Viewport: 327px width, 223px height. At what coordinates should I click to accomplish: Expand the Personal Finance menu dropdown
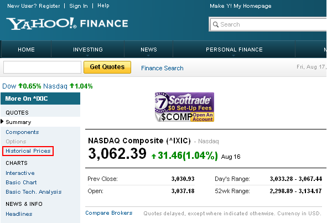click(x=233, y=55)
